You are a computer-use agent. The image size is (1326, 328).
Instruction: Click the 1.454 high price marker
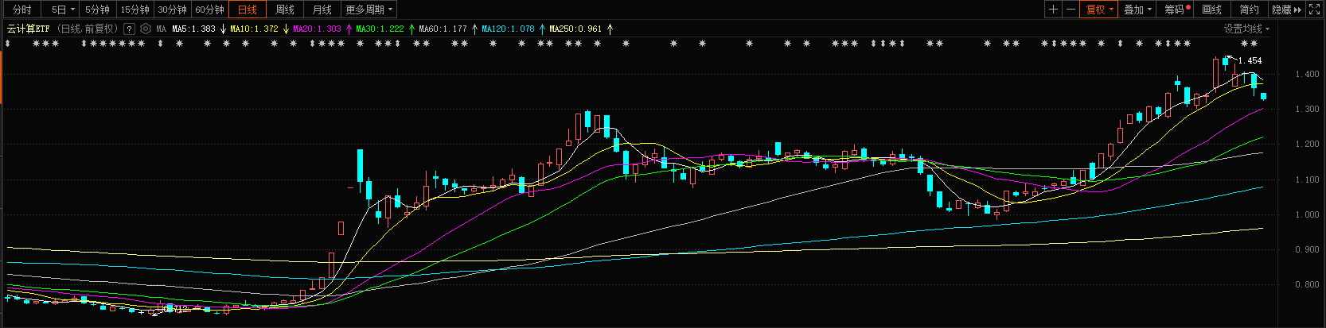(x=1250, y=60)
